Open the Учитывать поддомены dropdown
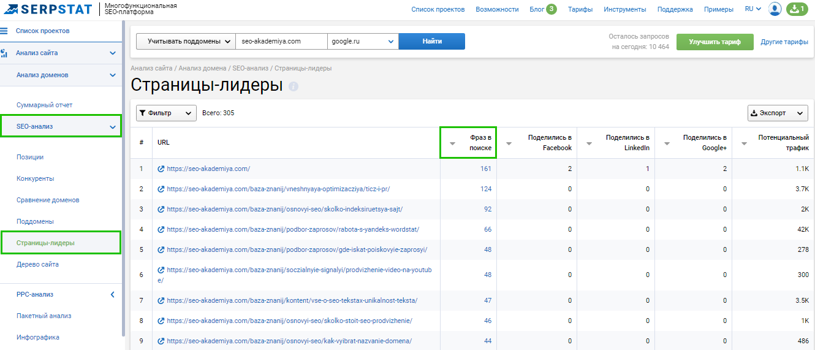 pyautogui.click(x=186, y=41)
